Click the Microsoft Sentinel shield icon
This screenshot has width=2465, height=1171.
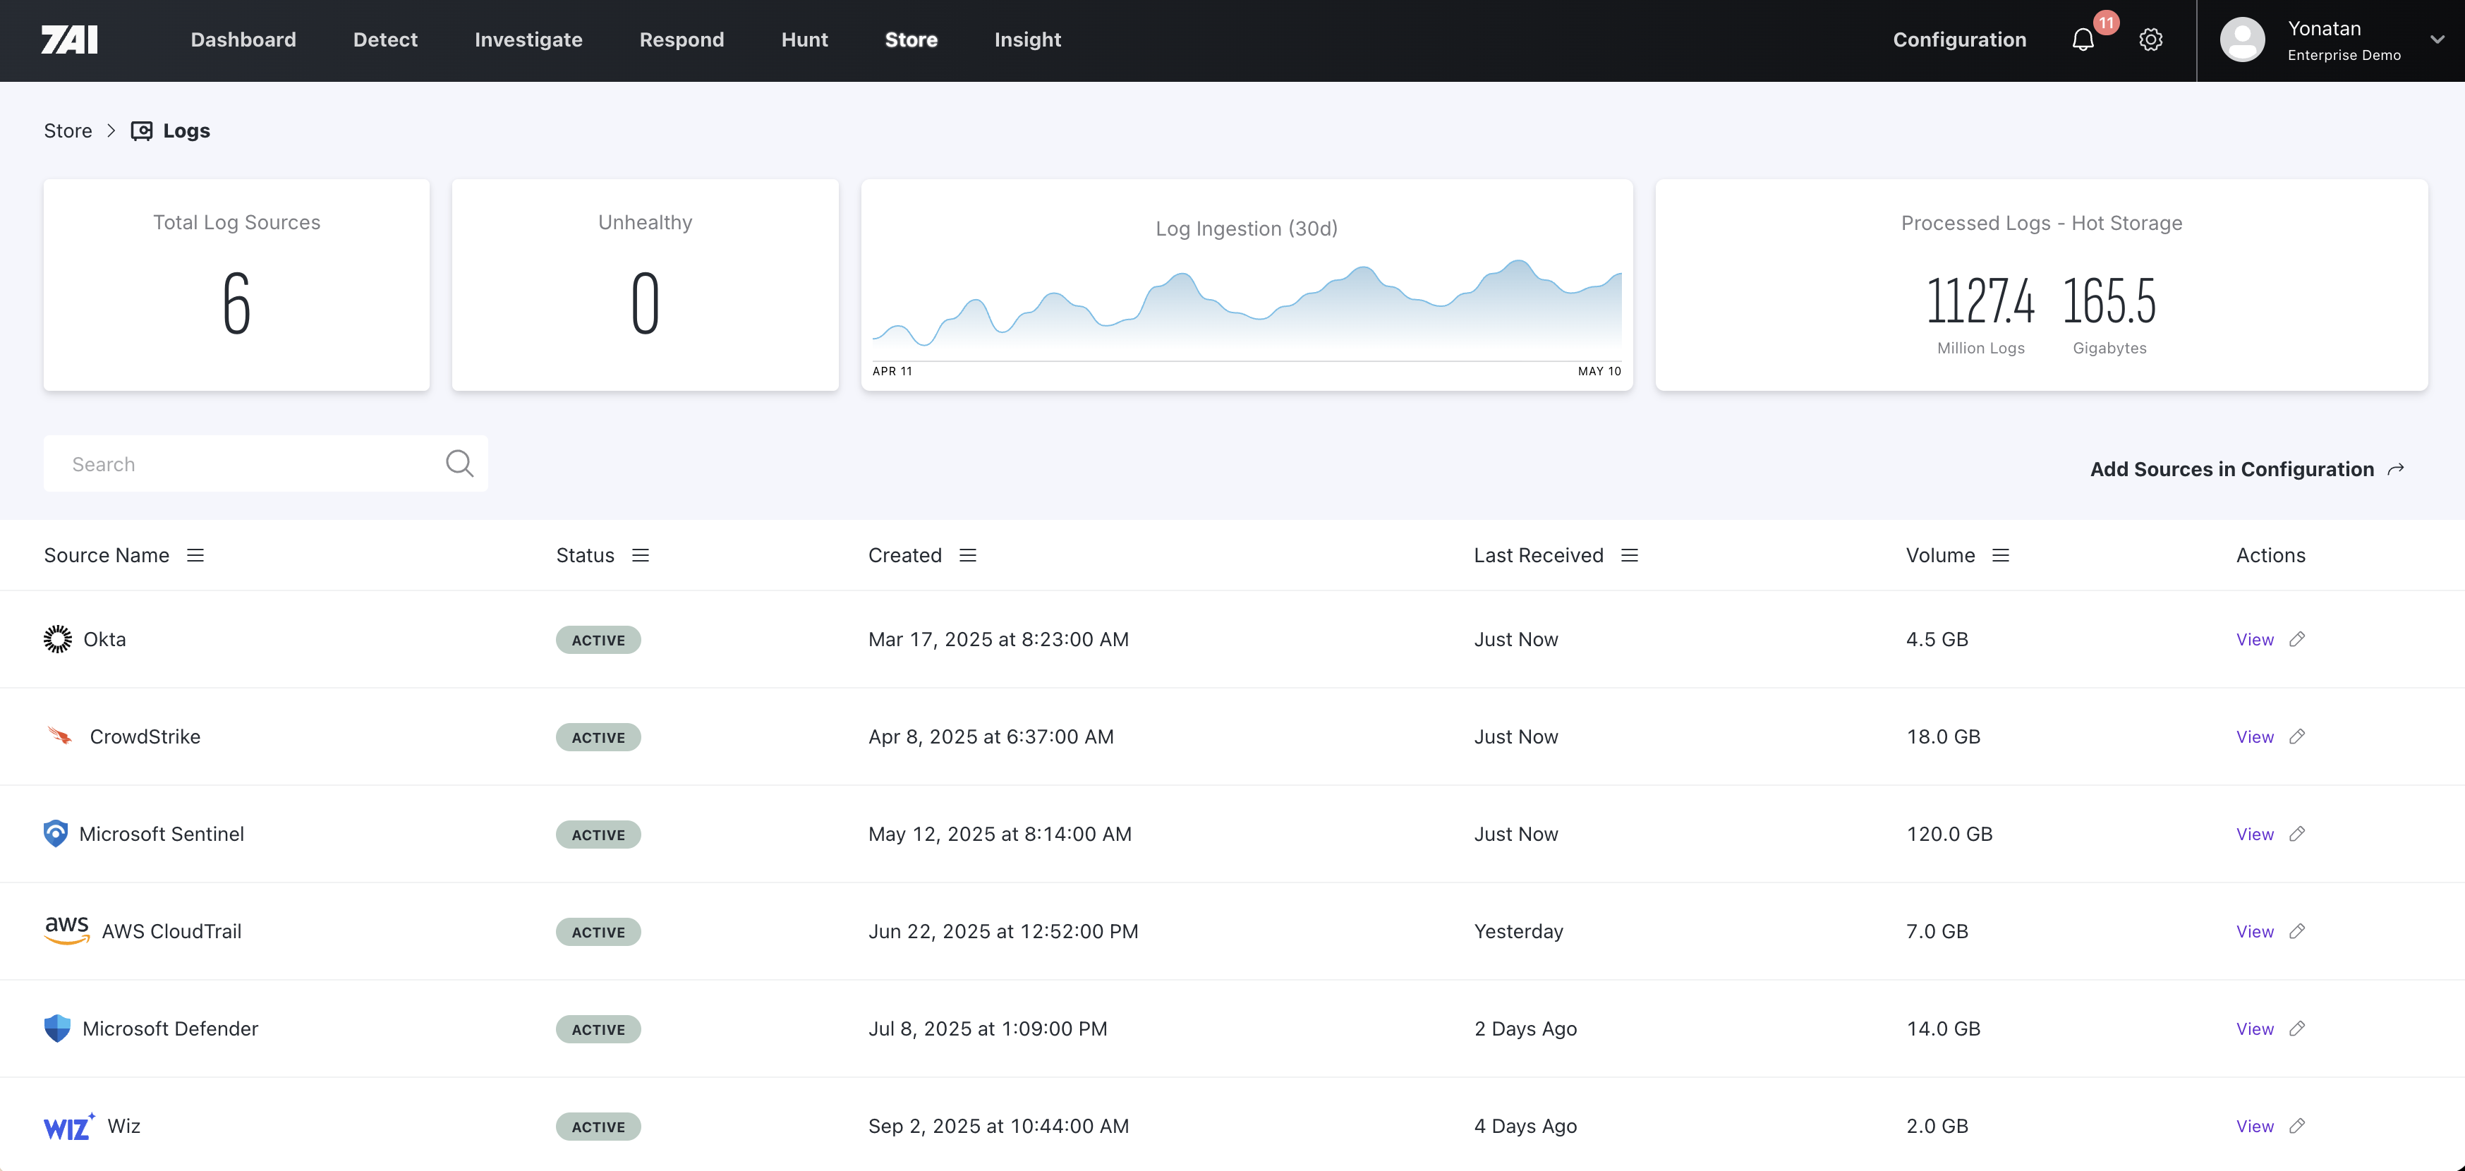[x=56, y=833]
